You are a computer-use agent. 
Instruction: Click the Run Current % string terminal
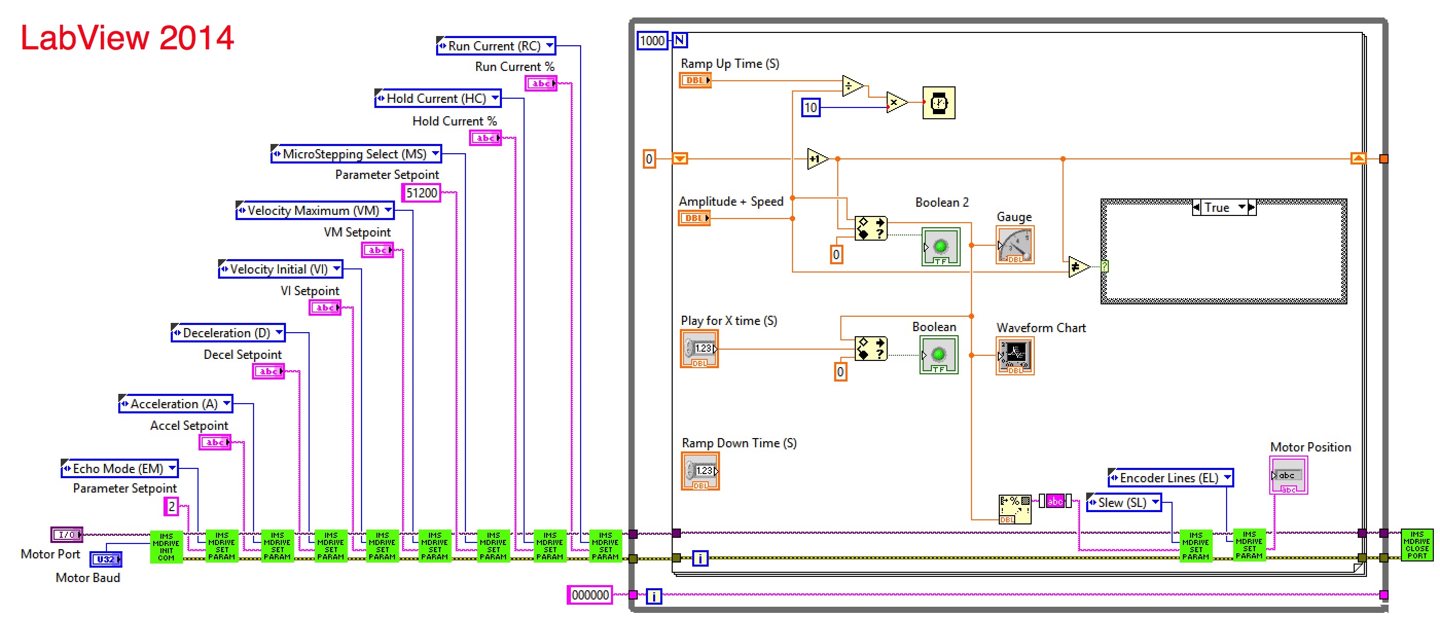(541, 83)
